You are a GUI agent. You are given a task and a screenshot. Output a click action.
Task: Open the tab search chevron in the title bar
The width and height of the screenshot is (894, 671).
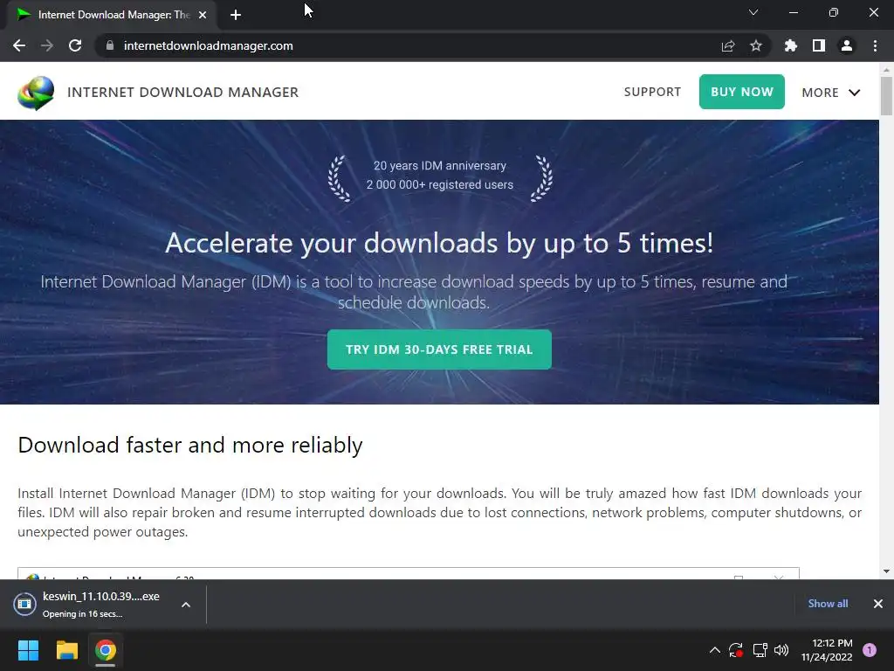pos(753,12)
